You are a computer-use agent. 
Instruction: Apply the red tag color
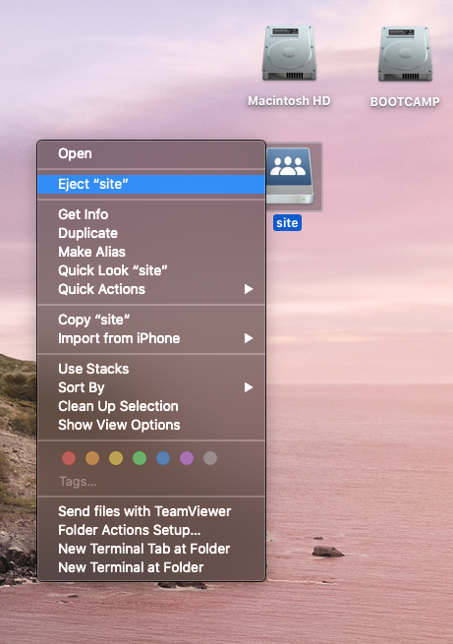(x=69, y=458)
